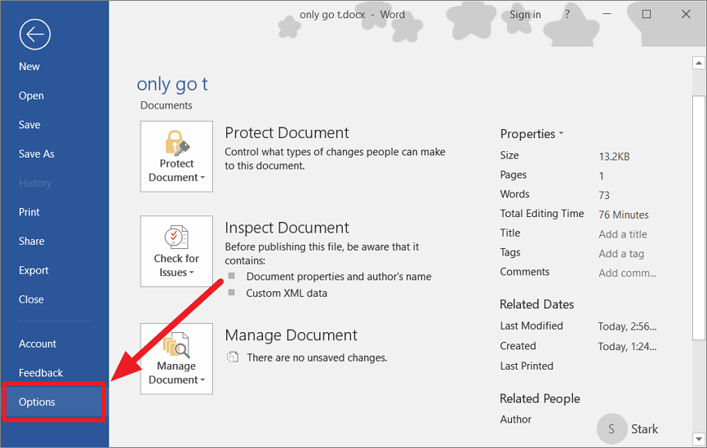
Task: Click the document title 'only go t'
Action: tap(172, 84)
